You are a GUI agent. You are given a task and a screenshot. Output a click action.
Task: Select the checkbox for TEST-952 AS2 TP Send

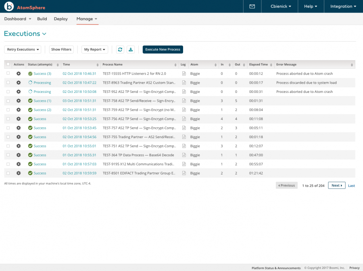[7, 91]
